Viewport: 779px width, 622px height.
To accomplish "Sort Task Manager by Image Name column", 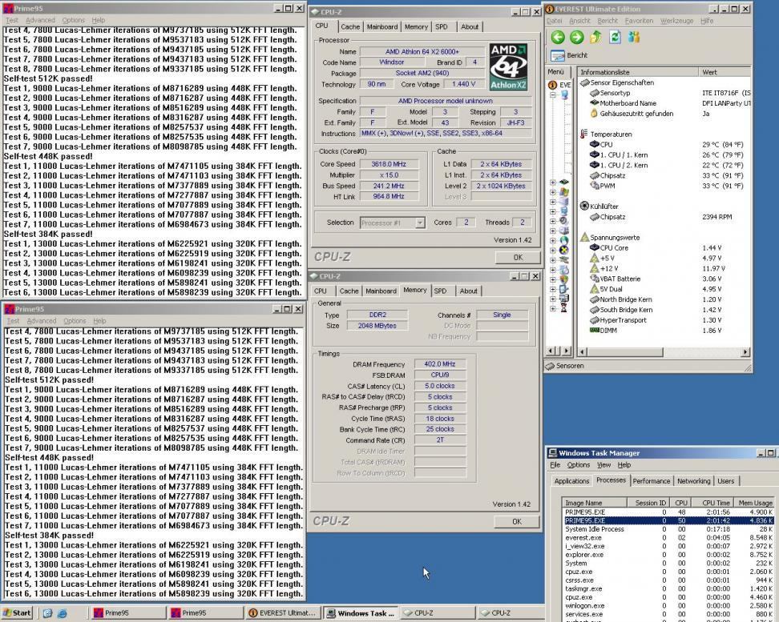I will click(594, 503).
